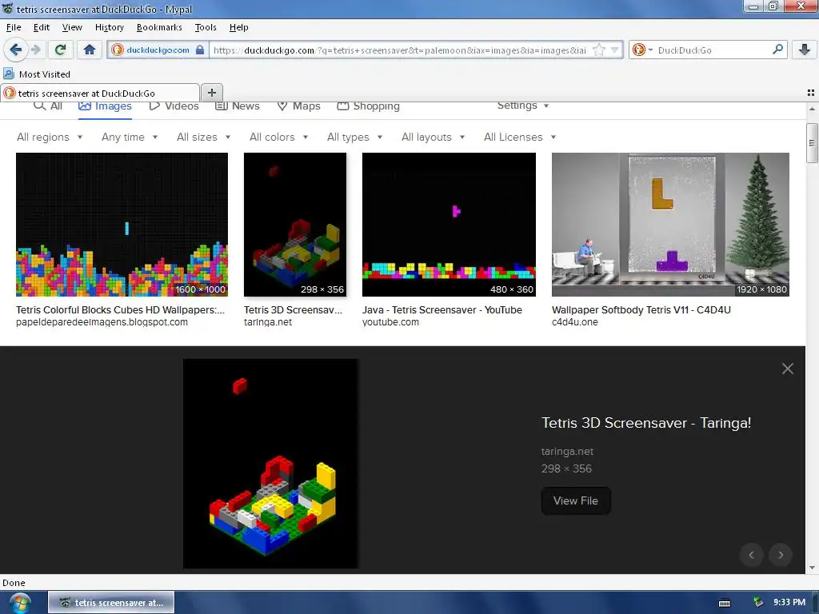Switch to the All results tab
Viewport: 819px width, 614px height.
[x=48, y=106]
